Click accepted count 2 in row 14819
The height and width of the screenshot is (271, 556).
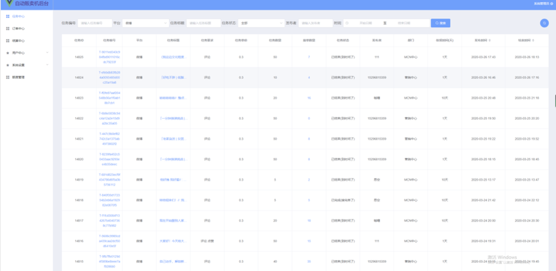point(309,180)
